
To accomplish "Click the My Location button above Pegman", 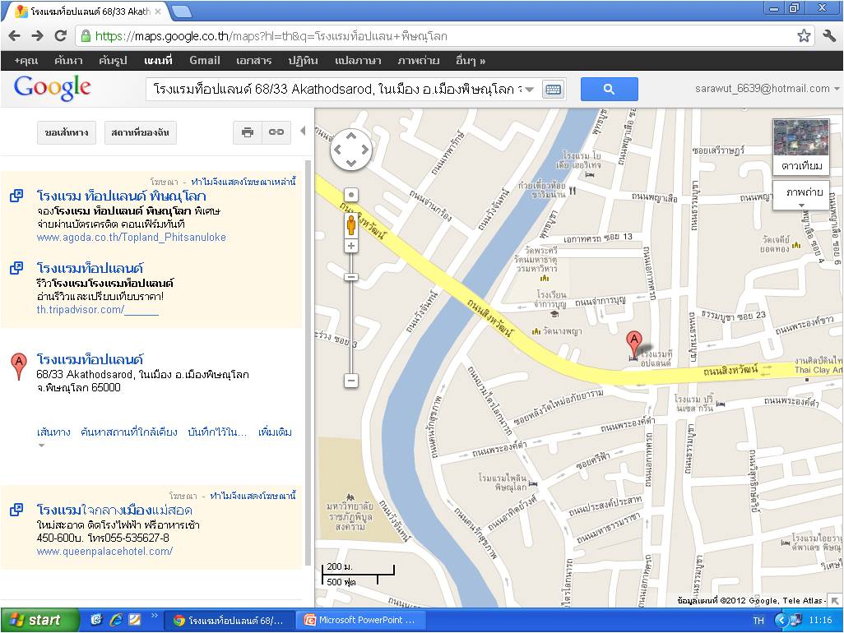I will 351,195.
